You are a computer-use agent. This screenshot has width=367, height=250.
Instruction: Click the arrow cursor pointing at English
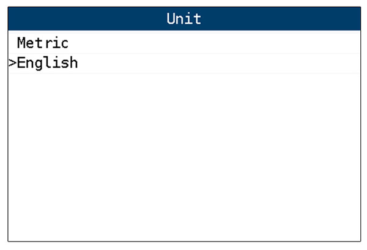[x=12, y=63]
